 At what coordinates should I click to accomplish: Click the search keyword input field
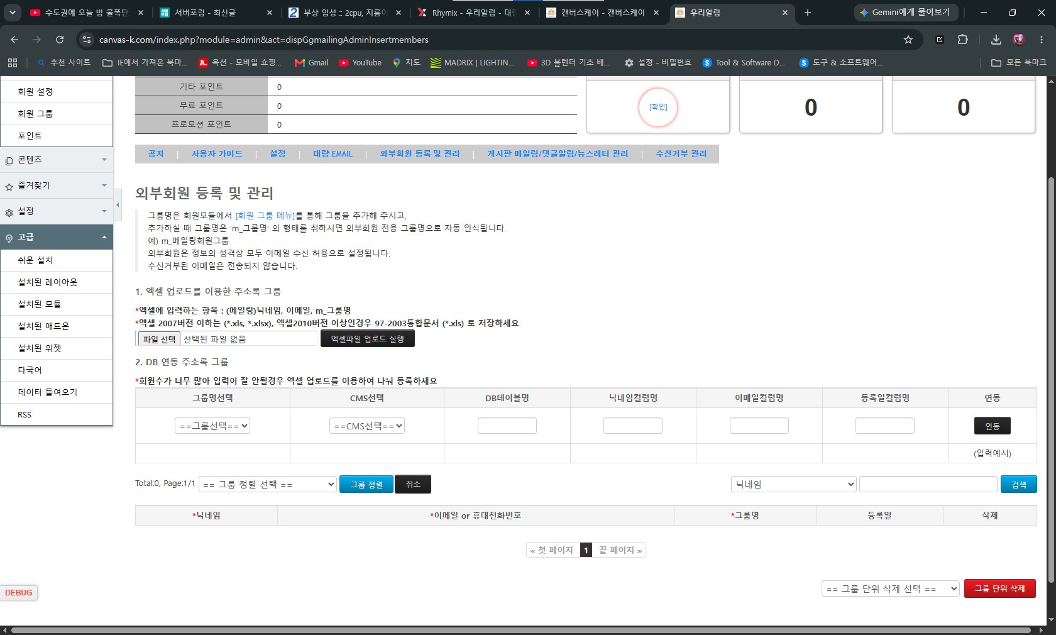tap(928, 484)
